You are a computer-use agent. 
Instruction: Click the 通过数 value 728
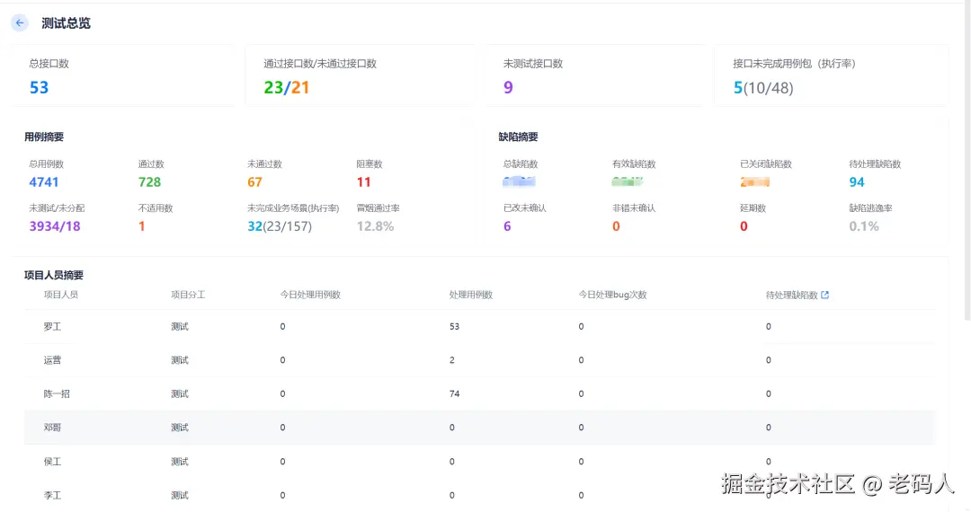coord(149,182)
